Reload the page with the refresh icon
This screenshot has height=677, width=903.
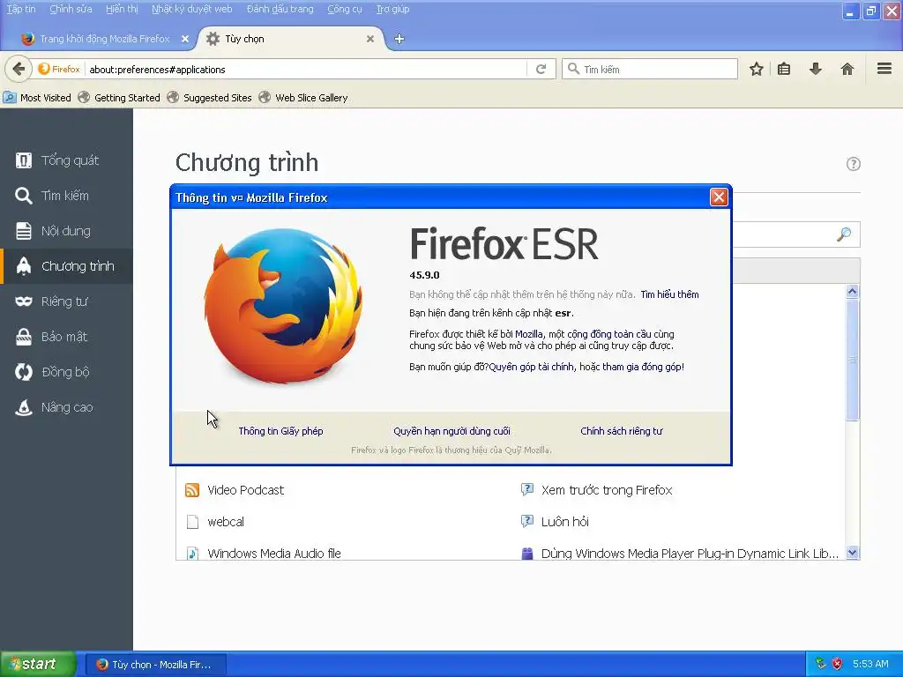pyautogui.click(x=541, y=69)
